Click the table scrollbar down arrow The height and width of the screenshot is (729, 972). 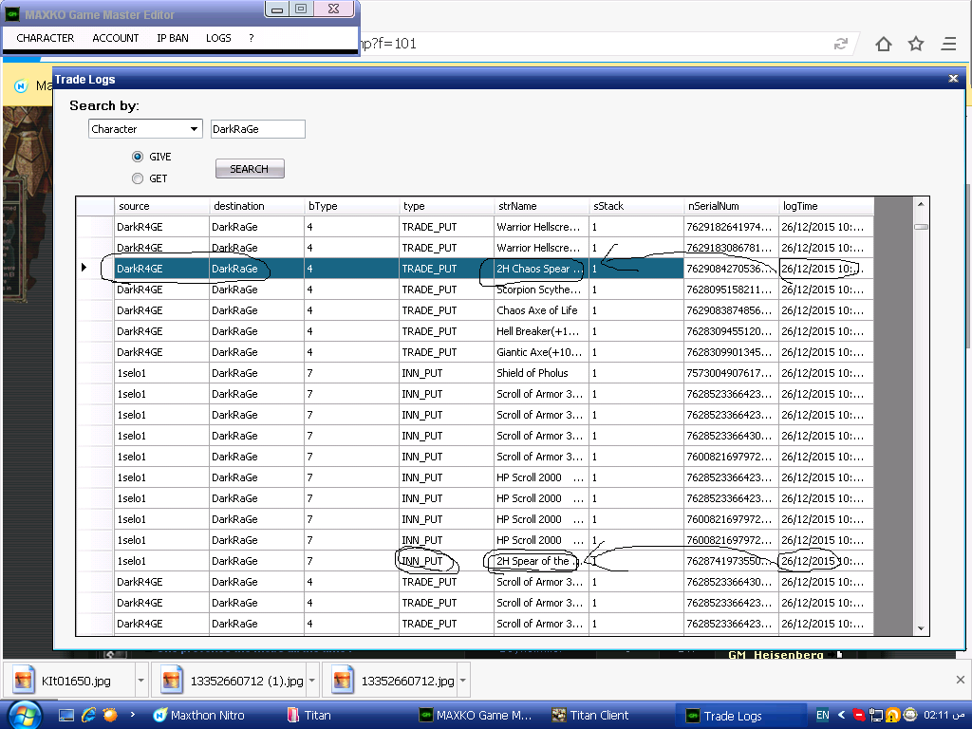click(921, 628)
